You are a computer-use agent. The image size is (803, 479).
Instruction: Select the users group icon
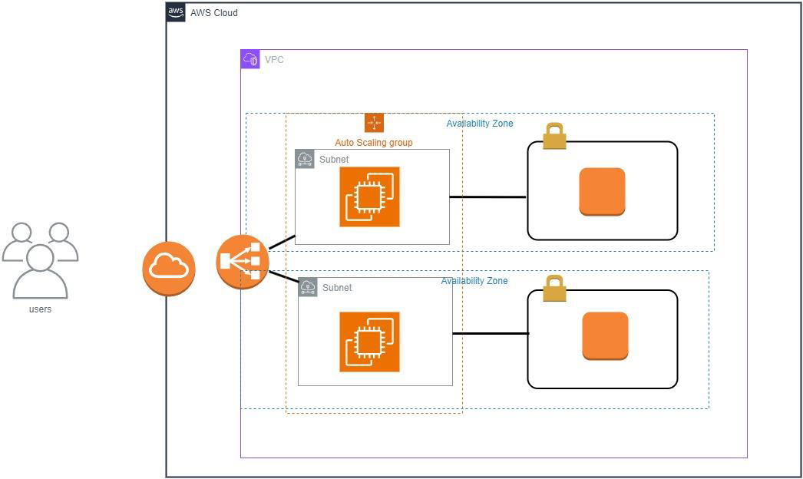pos(40,261)
